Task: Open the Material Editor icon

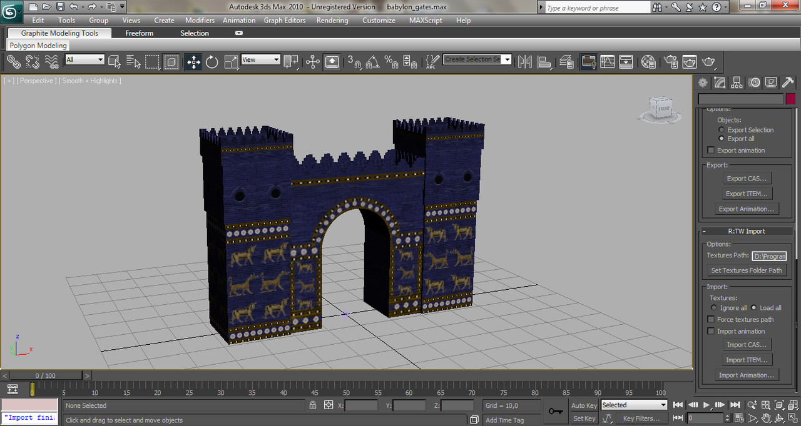Action: coord(648,61)
